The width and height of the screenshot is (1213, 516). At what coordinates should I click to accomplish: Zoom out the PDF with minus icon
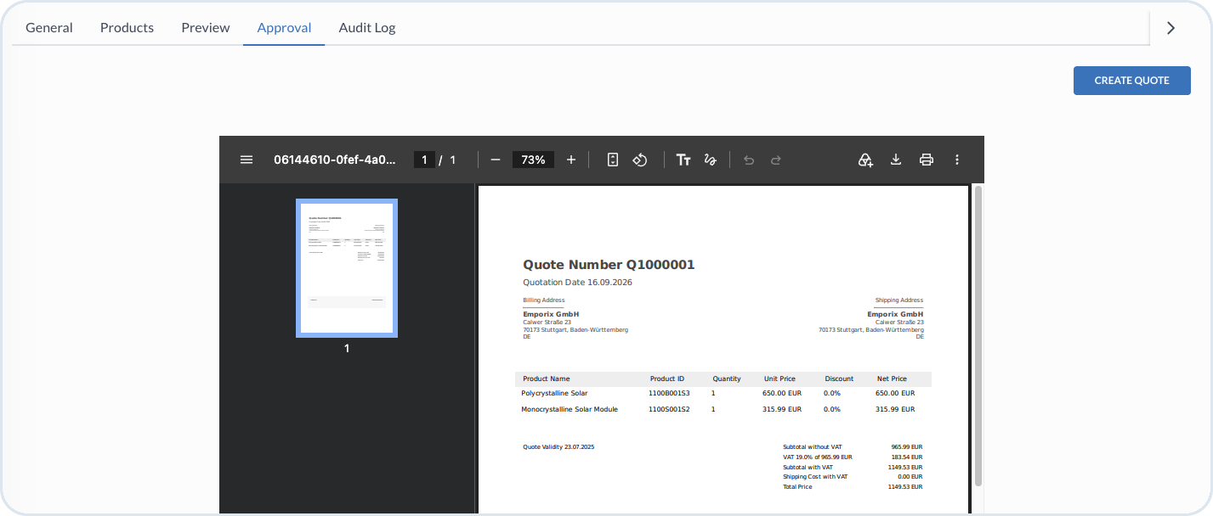(x=496, y=160)
